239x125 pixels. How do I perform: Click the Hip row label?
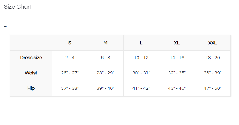coord(31,88)
